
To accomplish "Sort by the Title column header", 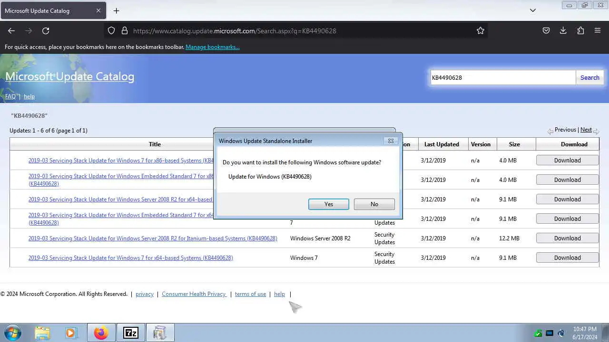I will tap(155, 144).
